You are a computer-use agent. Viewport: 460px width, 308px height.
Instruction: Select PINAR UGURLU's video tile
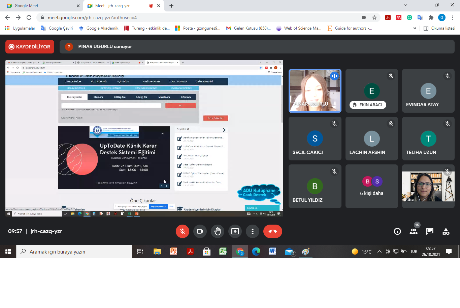(315, 91)
